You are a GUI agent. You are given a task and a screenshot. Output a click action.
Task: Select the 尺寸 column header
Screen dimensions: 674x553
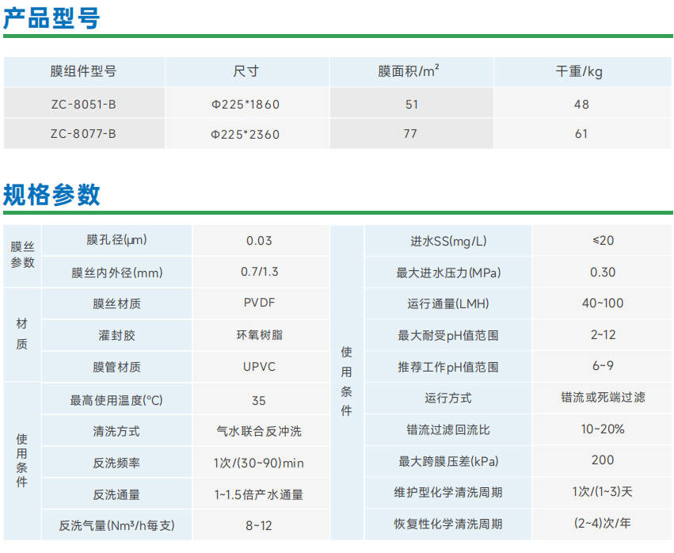coord(246,71)
